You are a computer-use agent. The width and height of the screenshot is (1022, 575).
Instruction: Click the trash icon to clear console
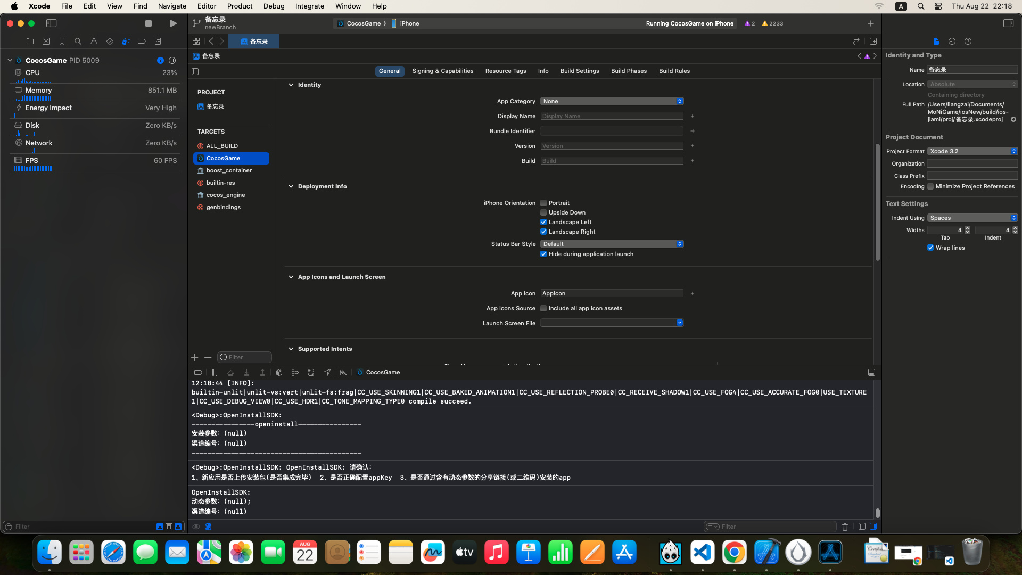(x=845, y=527)
